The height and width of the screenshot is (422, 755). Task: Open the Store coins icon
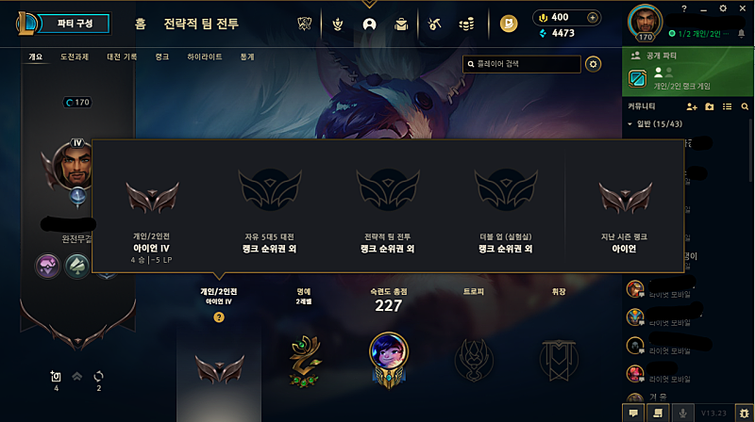coord(466,24)
